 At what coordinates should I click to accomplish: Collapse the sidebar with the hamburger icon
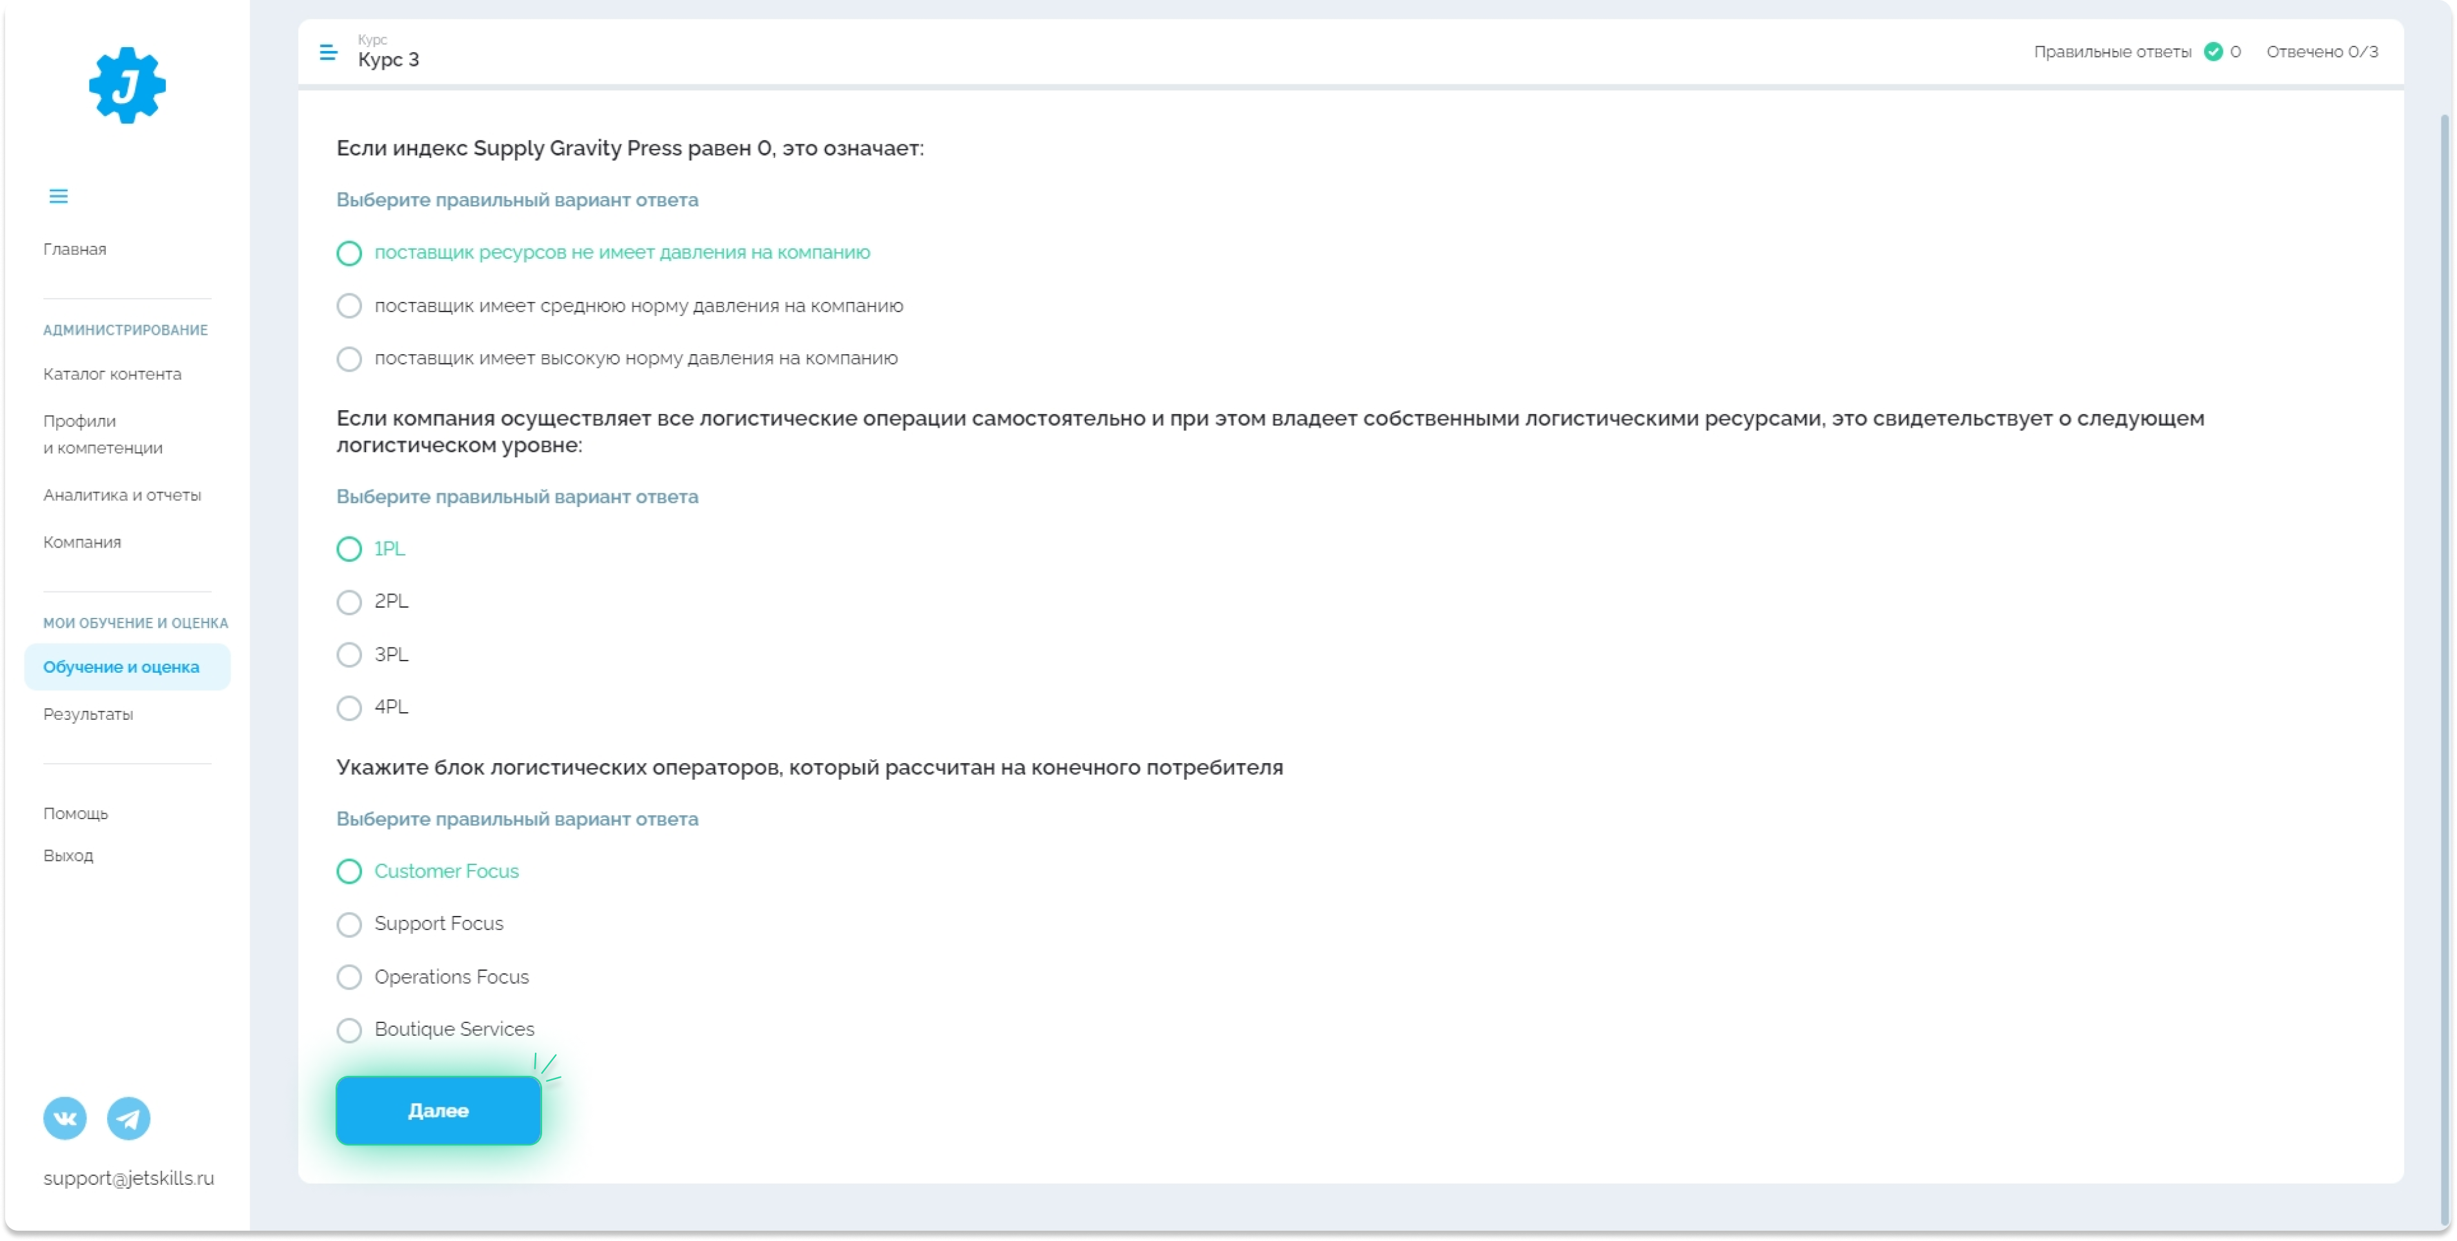click(58, 196)
